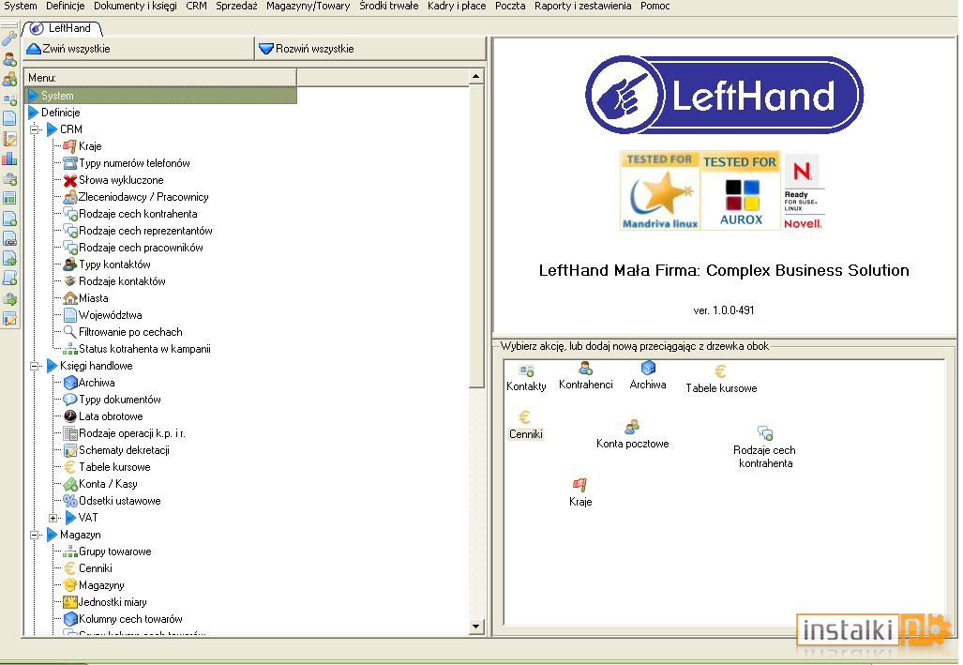Open the Kadry i płace menu
The height and width of the screenshot is (665, 963).
457,7
